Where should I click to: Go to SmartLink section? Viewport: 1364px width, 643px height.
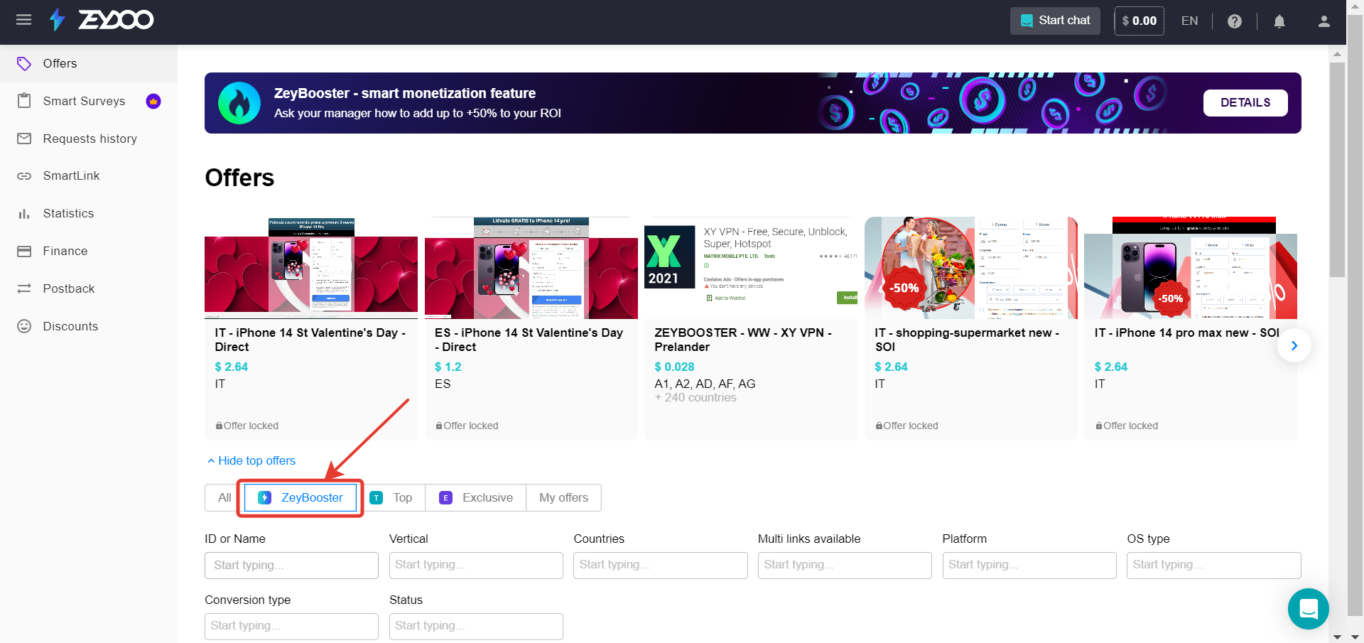(x=89, y=176)
